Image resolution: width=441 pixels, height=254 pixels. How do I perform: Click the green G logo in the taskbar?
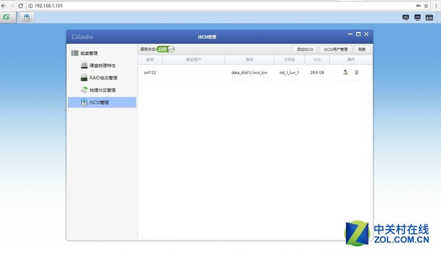(6, 17)
